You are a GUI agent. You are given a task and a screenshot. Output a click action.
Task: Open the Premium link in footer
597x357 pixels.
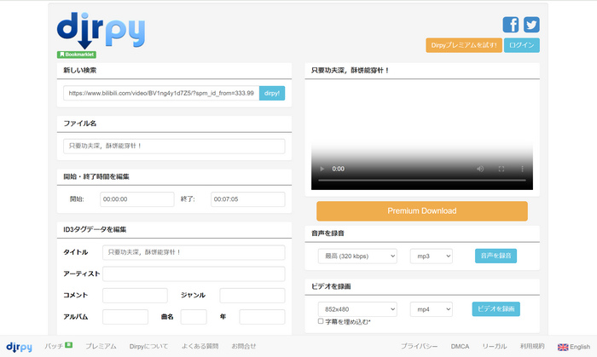101,347
